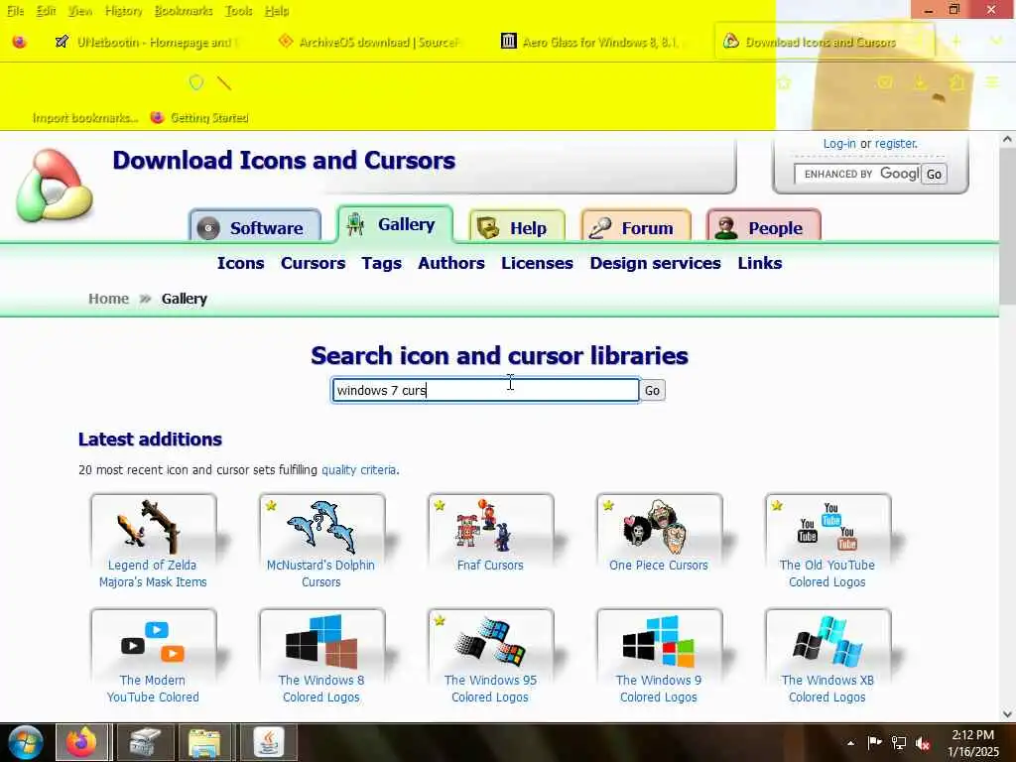The image size is (1016, 762).
Task: Open the Save to Pocket icon
Action: point(884,82)
